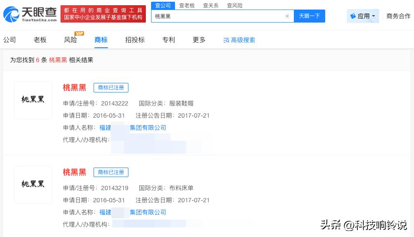Image resolution: width=414 pixels, height=237 pixels.
Task: Click the 服装鞋帽 classification text
Action: click(181, 103)
